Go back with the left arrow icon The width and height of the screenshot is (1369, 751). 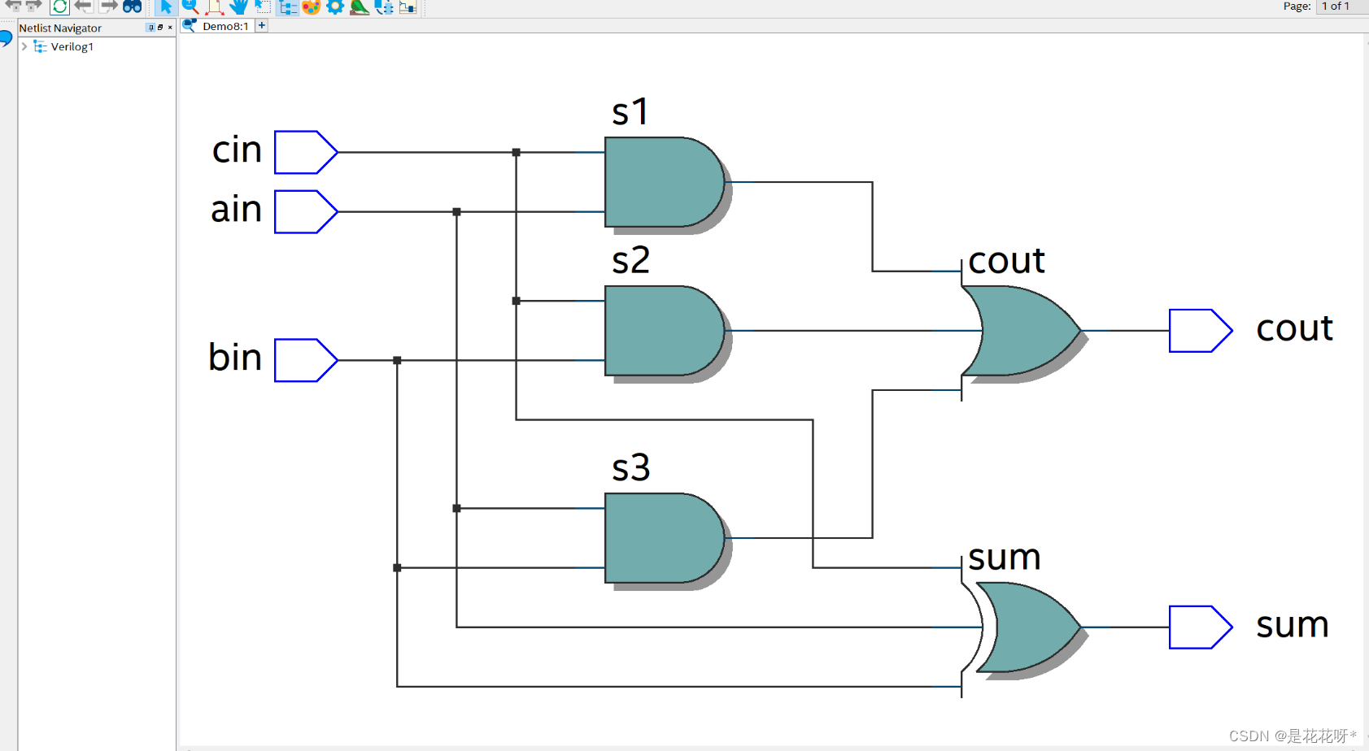tap(83, 7)
